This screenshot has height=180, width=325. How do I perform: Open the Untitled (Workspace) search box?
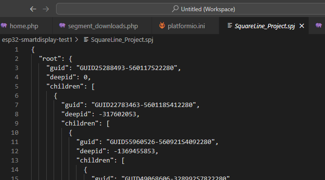pos(191,9)
